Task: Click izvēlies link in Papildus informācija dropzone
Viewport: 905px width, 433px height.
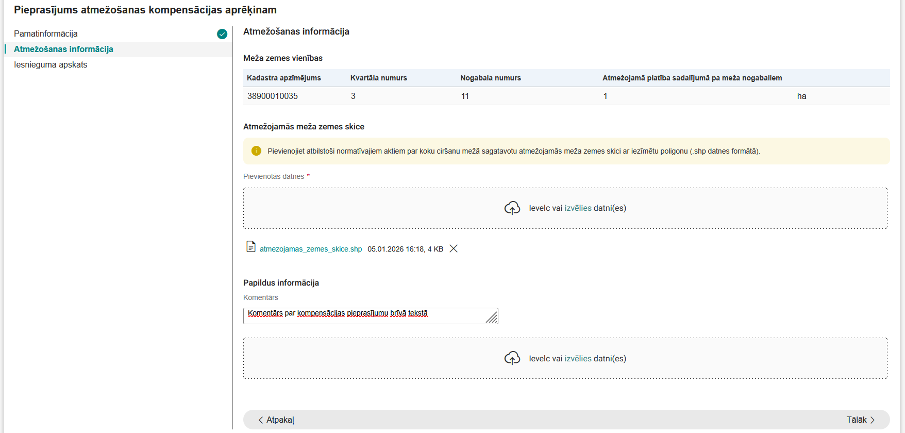Action: tap(578, 359)
